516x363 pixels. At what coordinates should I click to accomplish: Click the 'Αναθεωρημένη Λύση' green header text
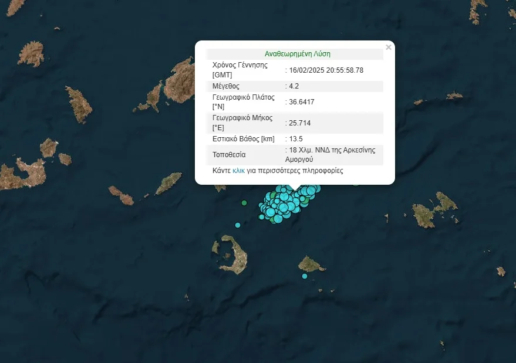(297, 53)
